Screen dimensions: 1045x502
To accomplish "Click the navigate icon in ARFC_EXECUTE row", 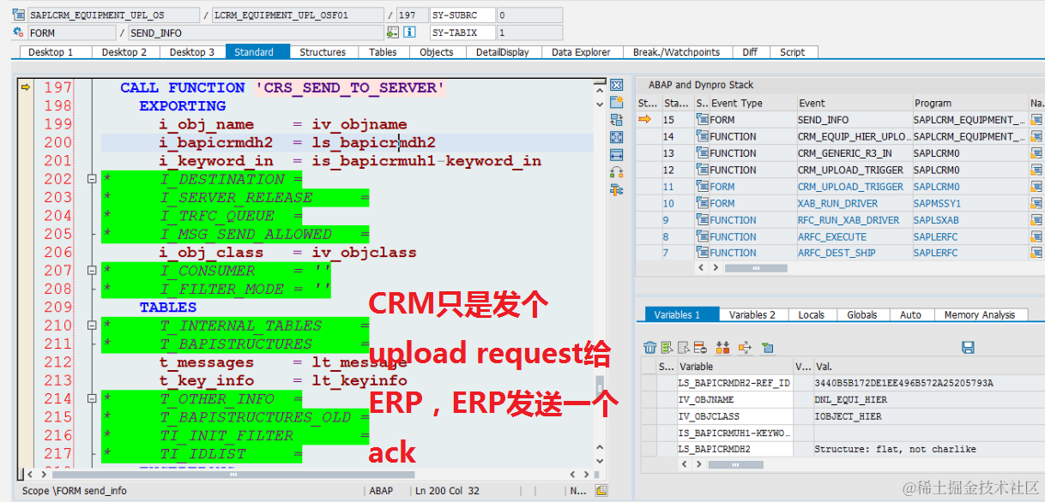I will tap(1036, 236).
